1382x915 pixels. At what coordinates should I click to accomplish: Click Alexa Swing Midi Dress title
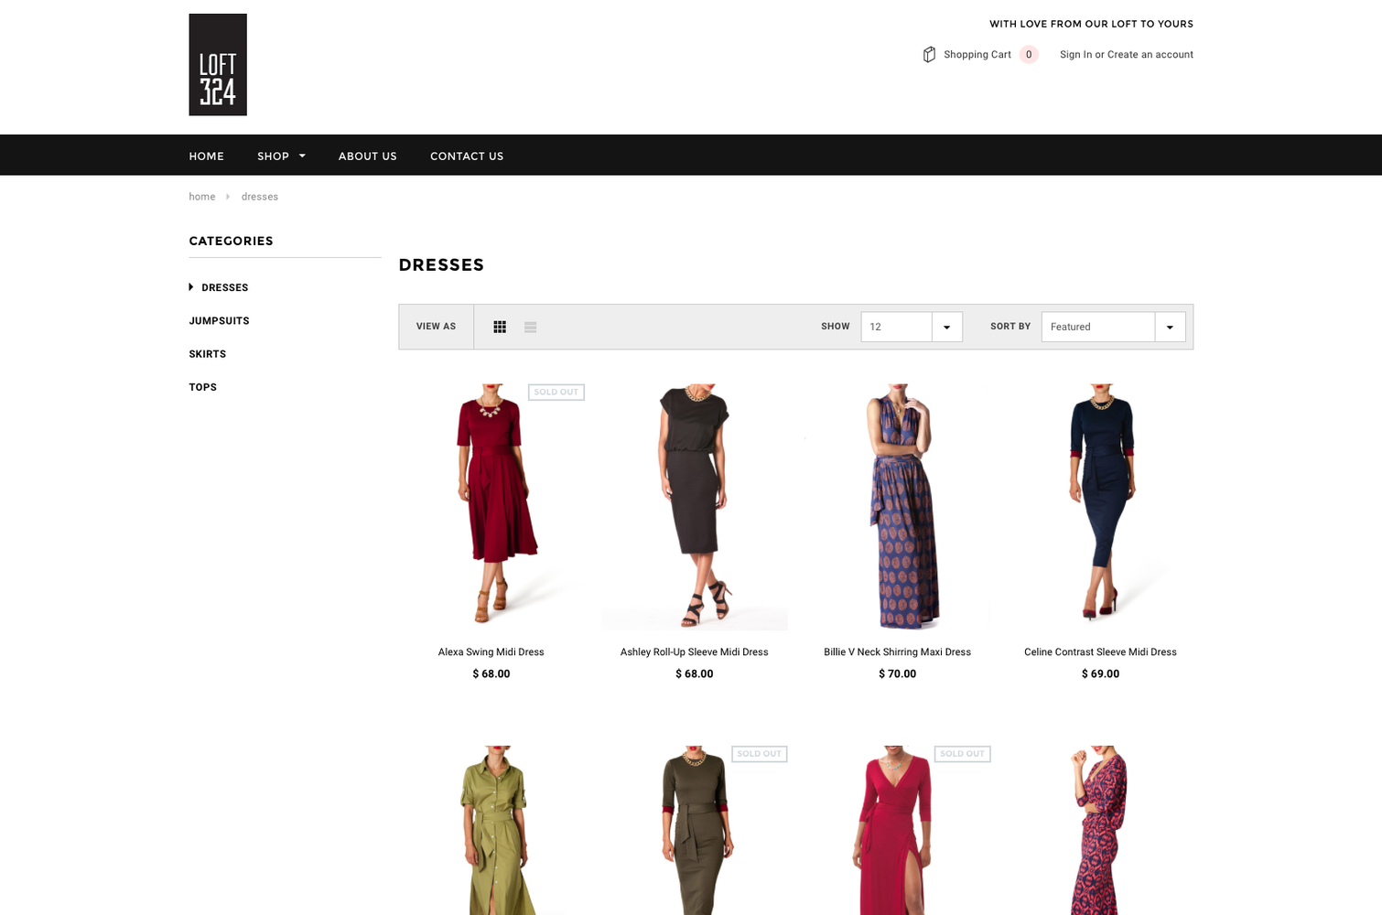[x=491, y=652]
